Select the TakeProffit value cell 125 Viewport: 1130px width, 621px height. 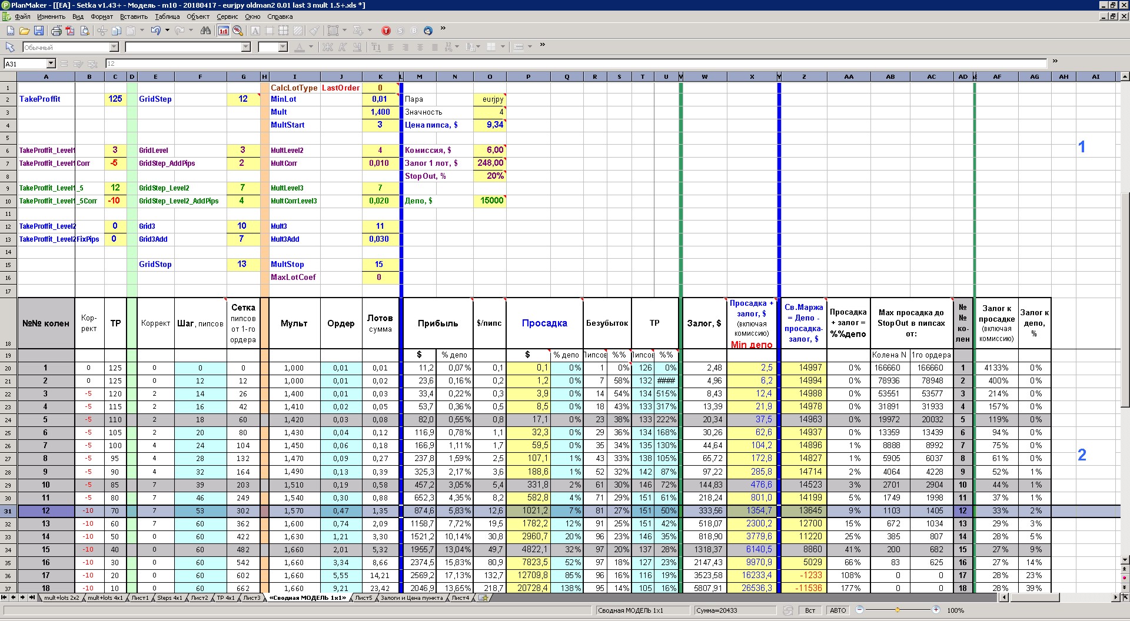(x=115, y=99)
